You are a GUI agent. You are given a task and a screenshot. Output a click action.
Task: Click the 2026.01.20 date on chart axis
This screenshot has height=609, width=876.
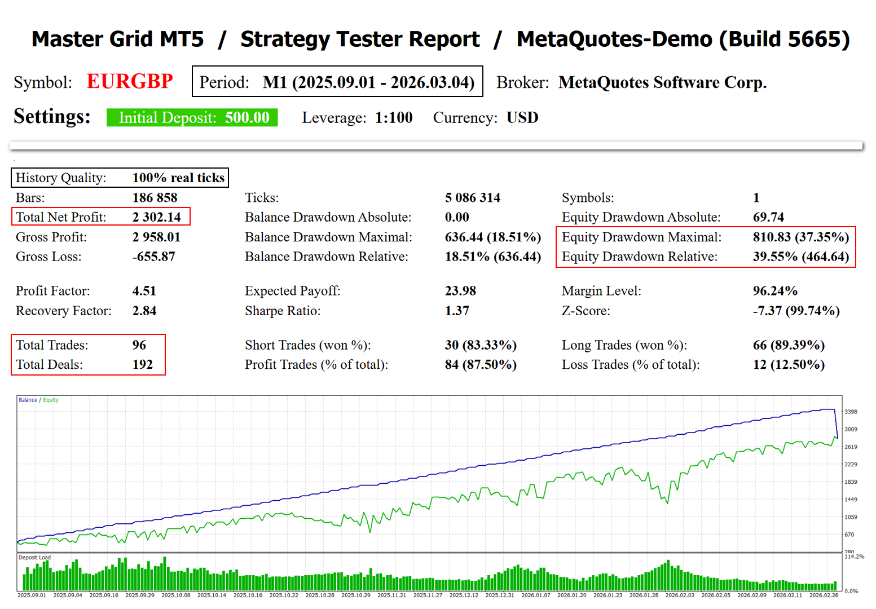click(572, 595)
